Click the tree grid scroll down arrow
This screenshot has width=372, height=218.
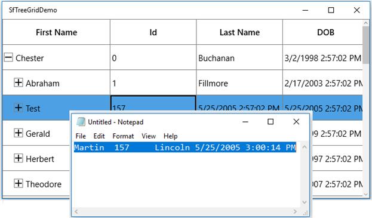(365, 194)
